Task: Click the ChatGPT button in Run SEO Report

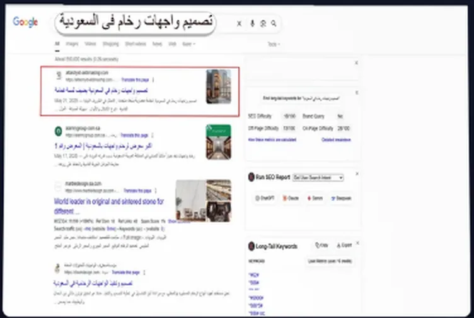Action: coord(265,198)
